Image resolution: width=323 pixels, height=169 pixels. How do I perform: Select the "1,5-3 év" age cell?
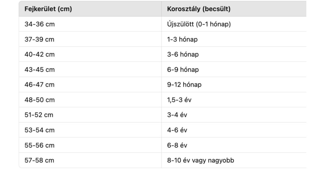(x=179, y=100)
